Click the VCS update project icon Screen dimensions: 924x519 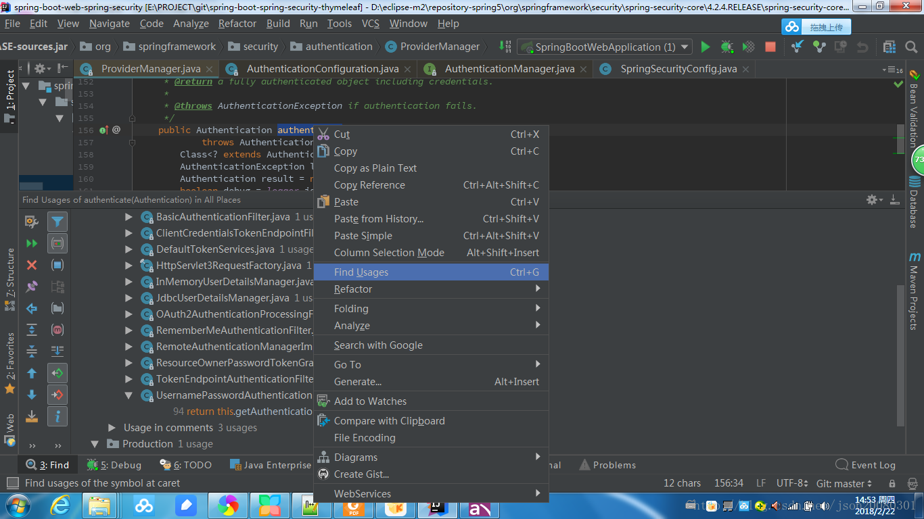(798, 47)
